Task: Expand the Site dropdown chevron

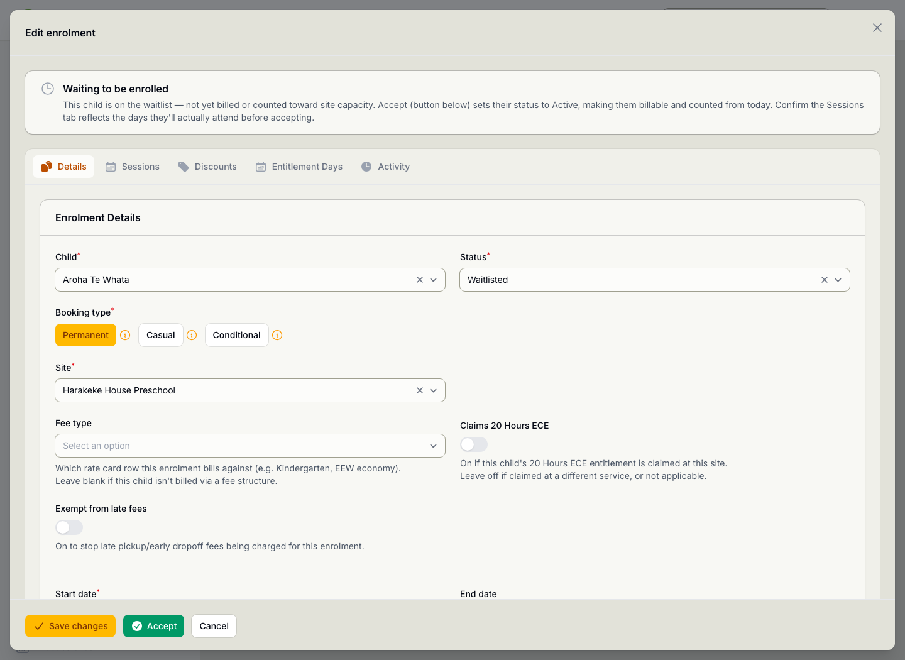Action: 434,390
